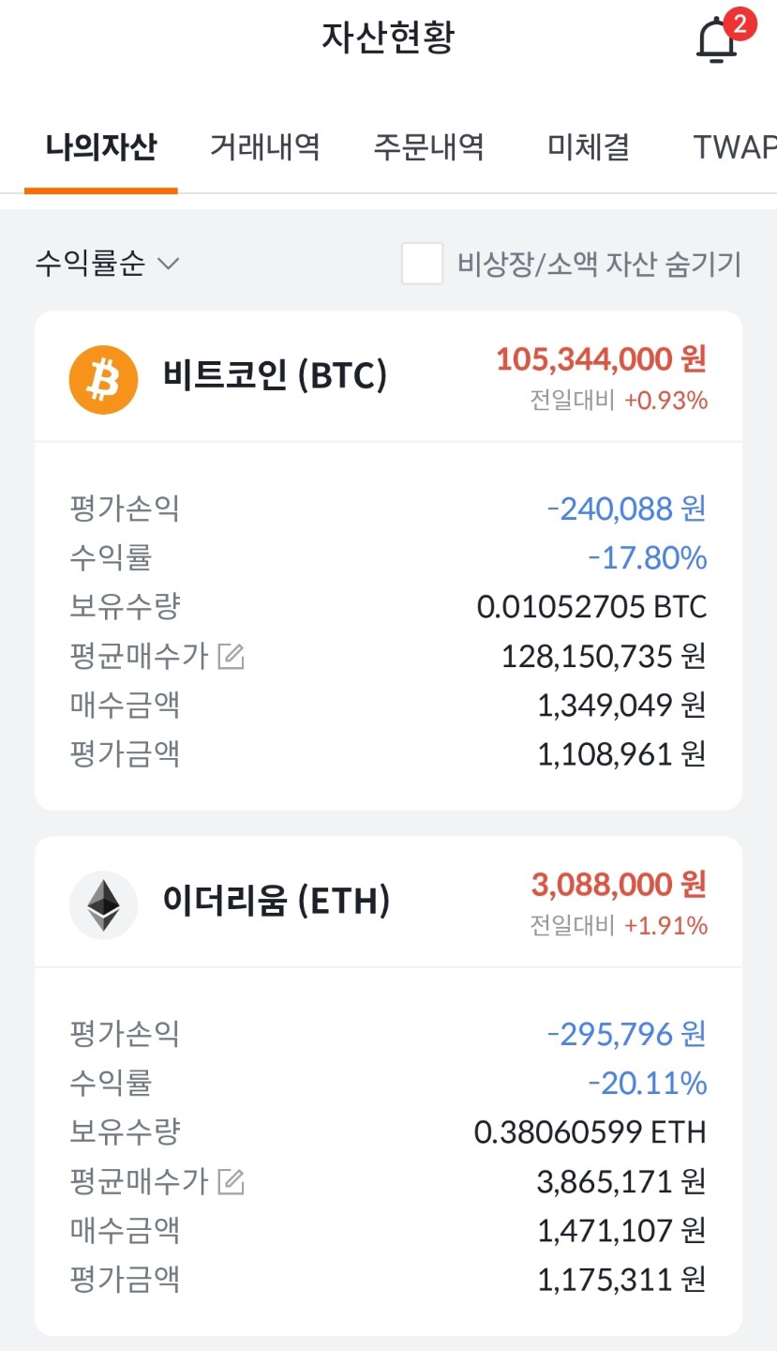Open the 주문내역 tab
The width and height of the screenshot is (777, 1351).
(x=428, y=147)
